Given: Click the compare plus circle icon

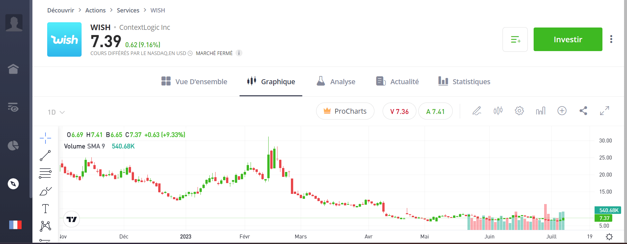Looking at the screenshot, I should tap(562, 111).
